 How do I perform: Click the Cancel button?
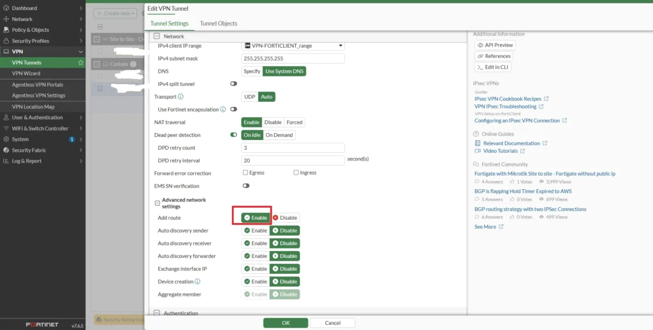click(332, 323)
